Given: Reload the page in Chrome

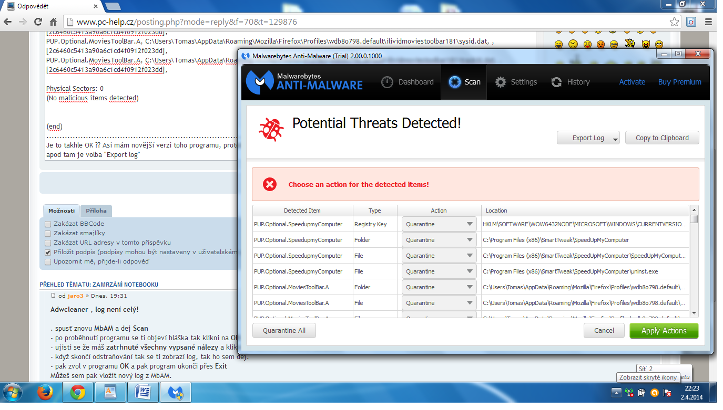Looking at the screenshot, I should tap(38, 22).
